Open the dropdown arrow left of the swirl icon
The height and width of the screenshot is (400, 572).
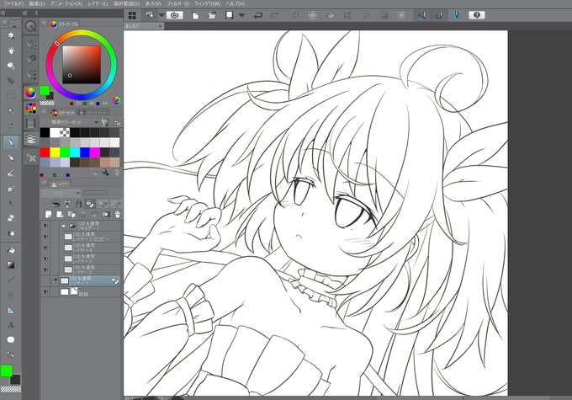[x=162, y=15]
